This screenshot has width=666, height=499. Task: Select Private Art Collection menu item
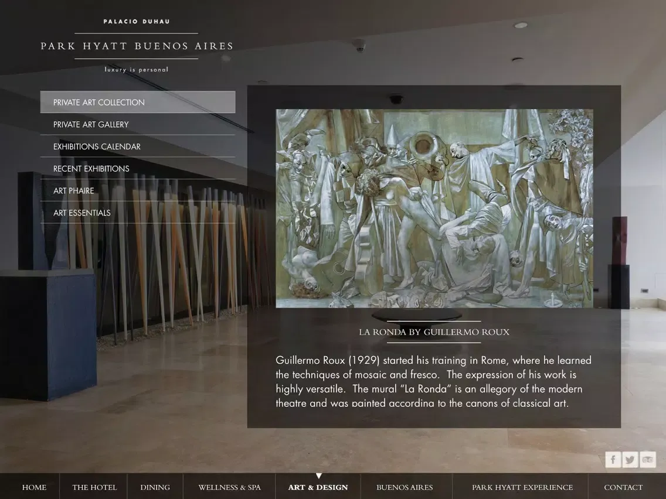point(138,102)
